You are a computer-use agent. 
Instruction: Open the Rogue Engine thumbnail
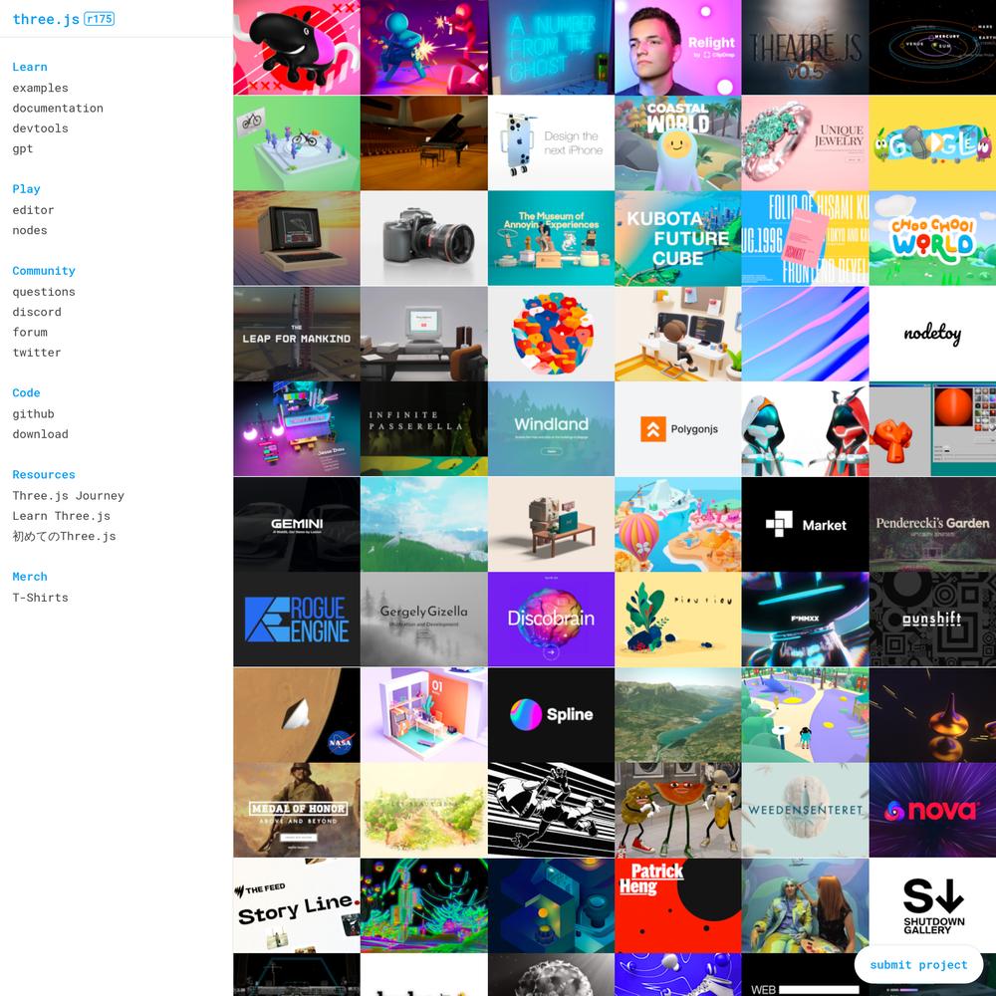coord(297,620)
